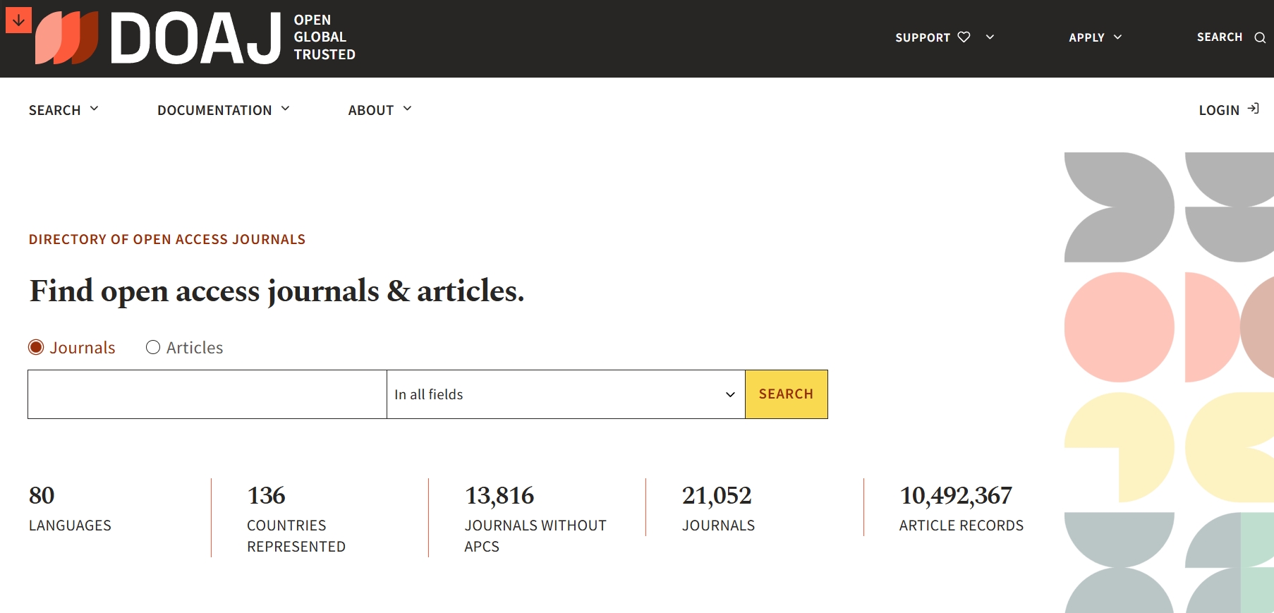Open the Apply menu item
This screenshot has width=1274, height=613.
coord(1086,37)
